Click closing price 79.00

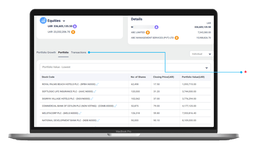[157, 106]
